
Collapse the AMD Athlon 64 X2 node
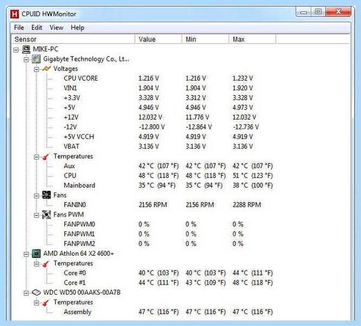click(26, 254)
